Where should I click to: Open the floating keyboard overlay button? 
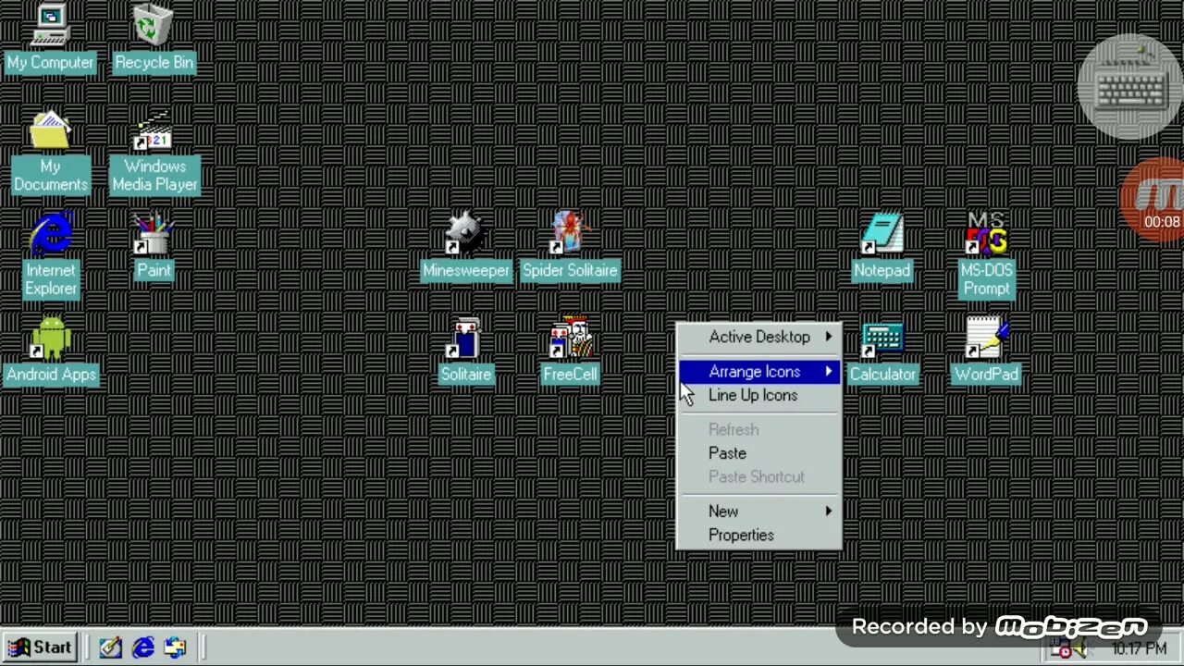[1129, 89]
